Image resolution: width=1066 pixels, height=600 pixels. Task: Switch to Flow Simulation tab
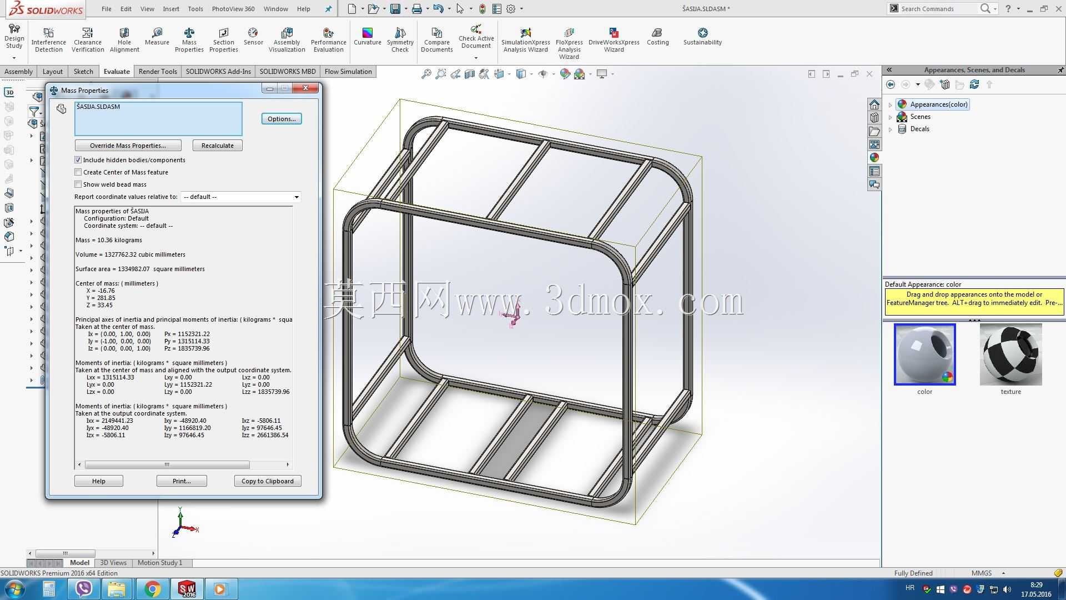pos(348,72)
